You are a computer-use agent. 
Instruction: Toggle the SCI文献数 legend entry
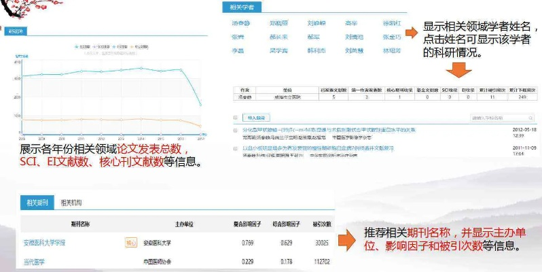point(104,47)
